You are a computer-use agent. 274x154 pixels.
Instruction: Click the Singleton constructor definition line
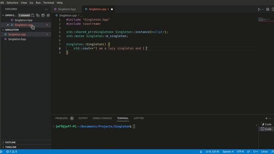88,44
